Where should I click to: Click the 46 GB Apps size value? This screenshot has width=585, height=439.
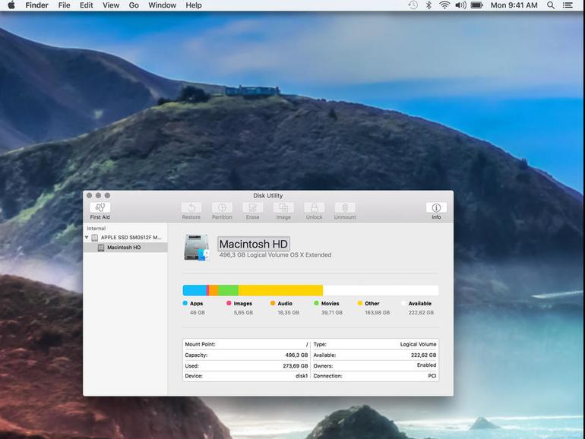coord(198,313)
